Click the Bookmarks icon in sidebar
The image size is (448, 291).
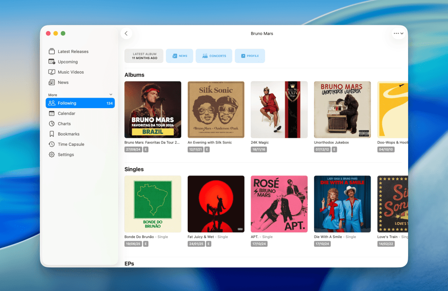click(52, 134)
